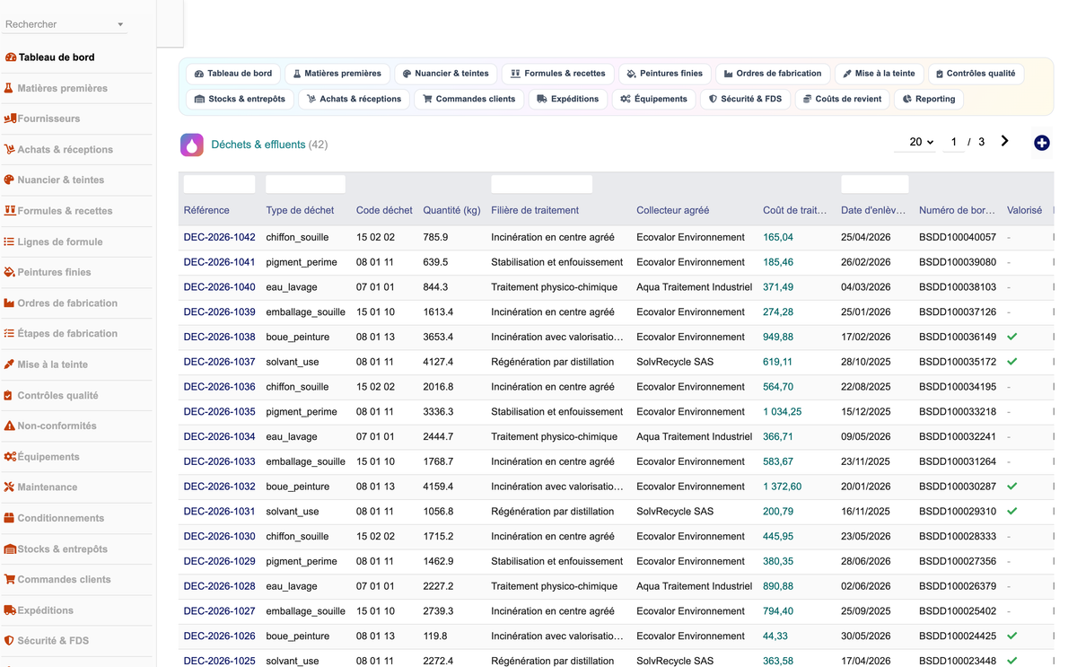
Task: Click the Peintures finies sidebar icon
Action: pos(9,272)
